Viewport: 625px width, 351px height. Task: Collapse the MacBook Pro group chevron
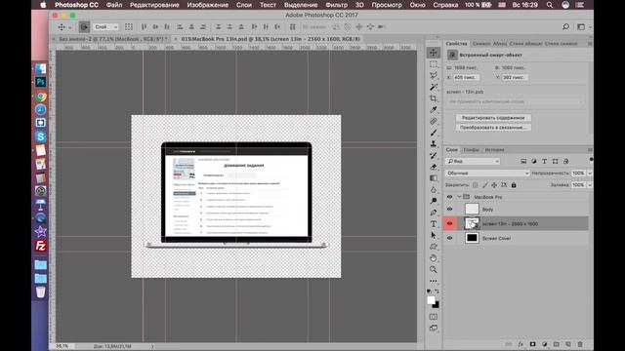[459, 197]
